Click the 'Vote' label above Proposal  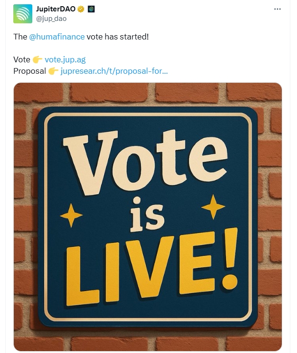[x=21, y=59]
